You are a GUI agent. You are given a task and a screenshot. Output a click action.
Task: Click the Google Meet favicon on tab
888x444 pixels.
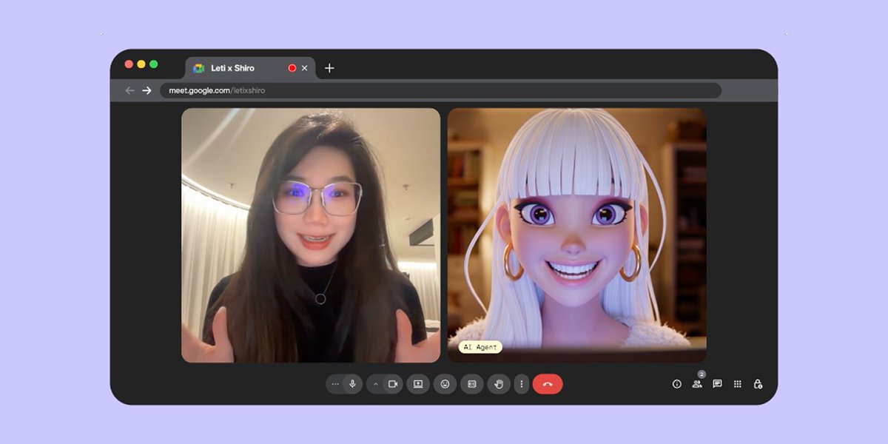(x=198, y=68)
